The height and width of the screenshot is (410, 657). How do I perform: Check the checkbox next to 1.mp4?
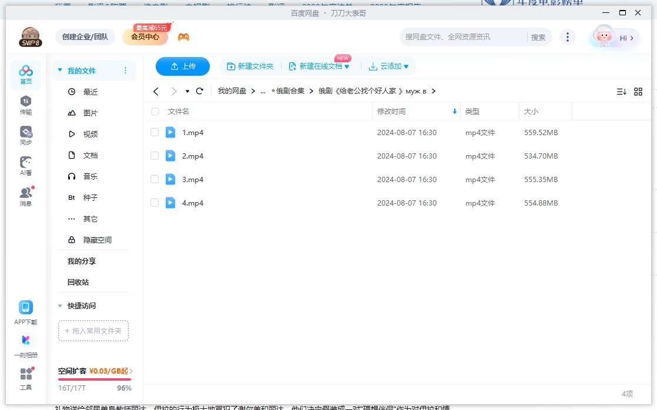tap(155, 132)
